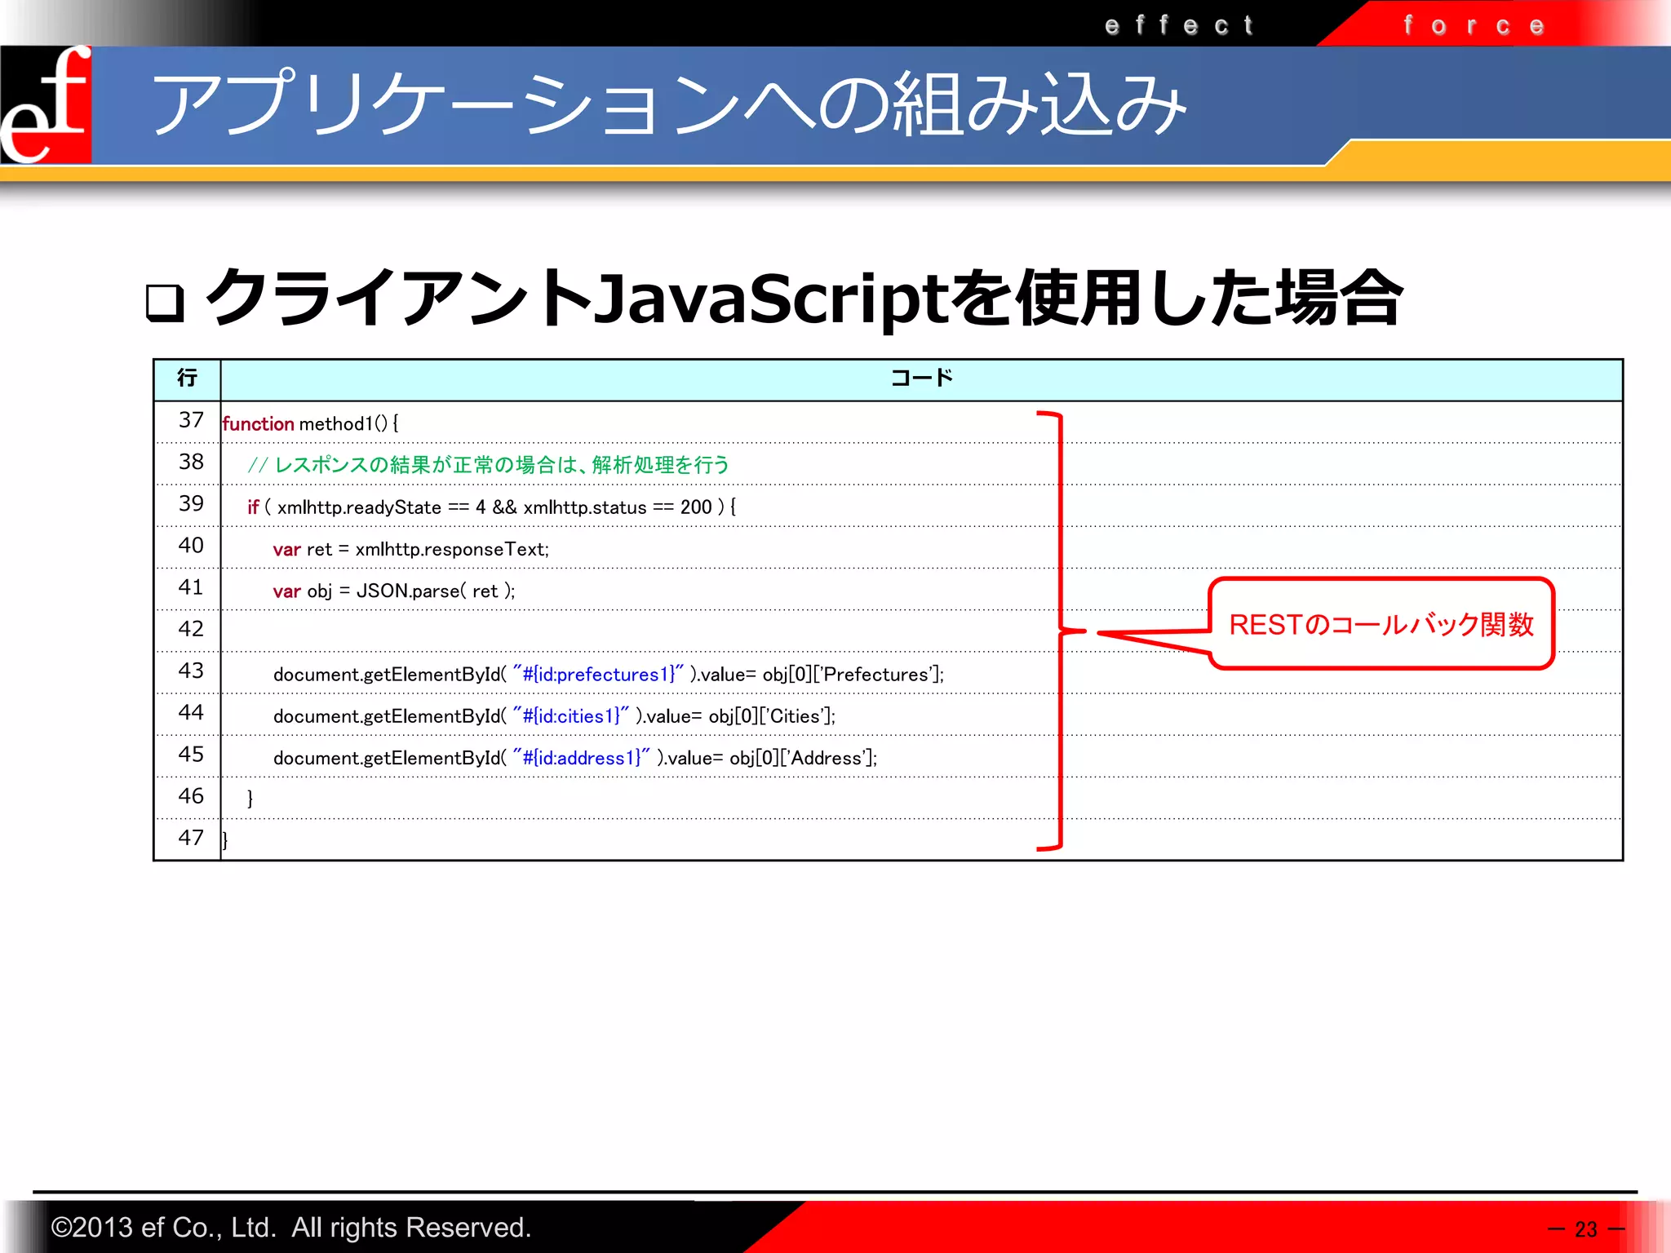Viewport: 1671px width, 1253px height.
Task: Click 'var ret = xmlhttp.responseText;'
Action: pos(411,549)
